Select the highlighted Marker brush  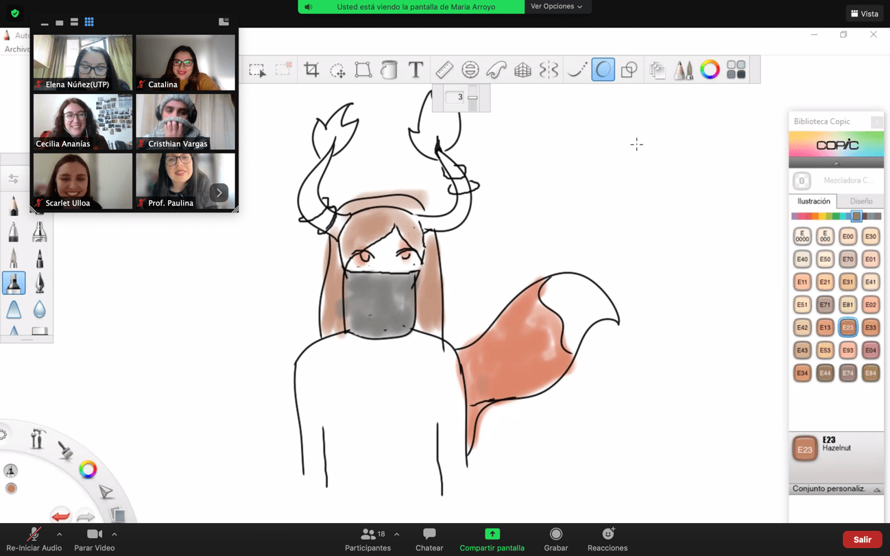14,283
